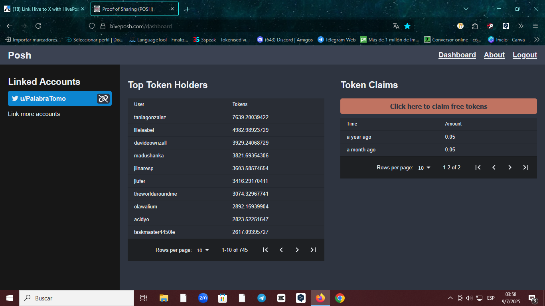Image resolution: width=545 pixels, height=306 pixels.
Task: Click the 'a month ago' claim row
Action: point(438,150)
